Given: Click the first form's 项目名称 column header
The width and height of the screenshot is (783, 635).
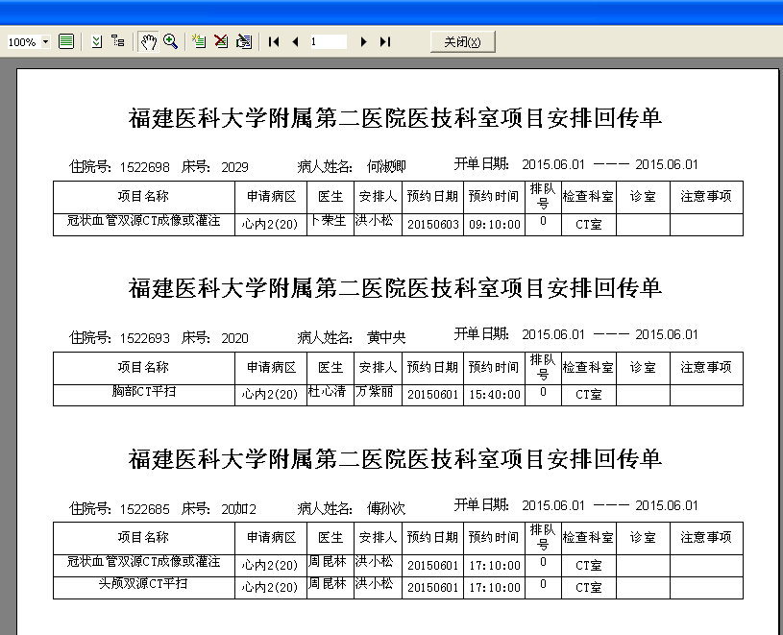Looking at the screenshot, I should point(144,197).
